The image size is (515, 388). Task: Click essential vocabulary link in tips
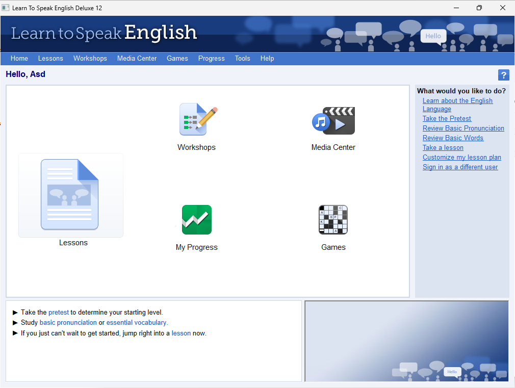click(x=137, y=323)
